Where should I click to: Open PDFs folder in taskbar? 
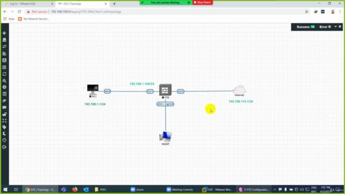point(101,189)
